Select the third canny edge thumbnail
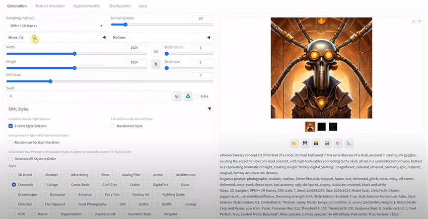 (x=333, y=127)
